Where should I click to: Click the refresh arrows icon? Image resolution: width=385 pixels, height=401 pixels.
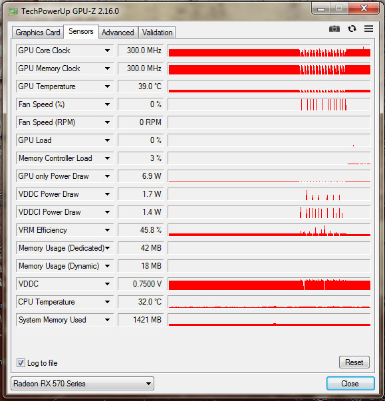click(x=352, y=29)
